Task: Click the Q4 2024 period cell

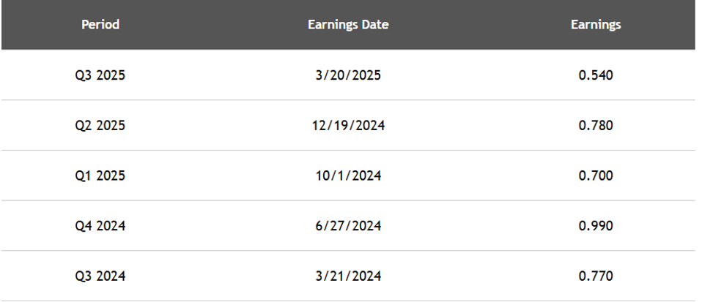Action: click(100, 226)
